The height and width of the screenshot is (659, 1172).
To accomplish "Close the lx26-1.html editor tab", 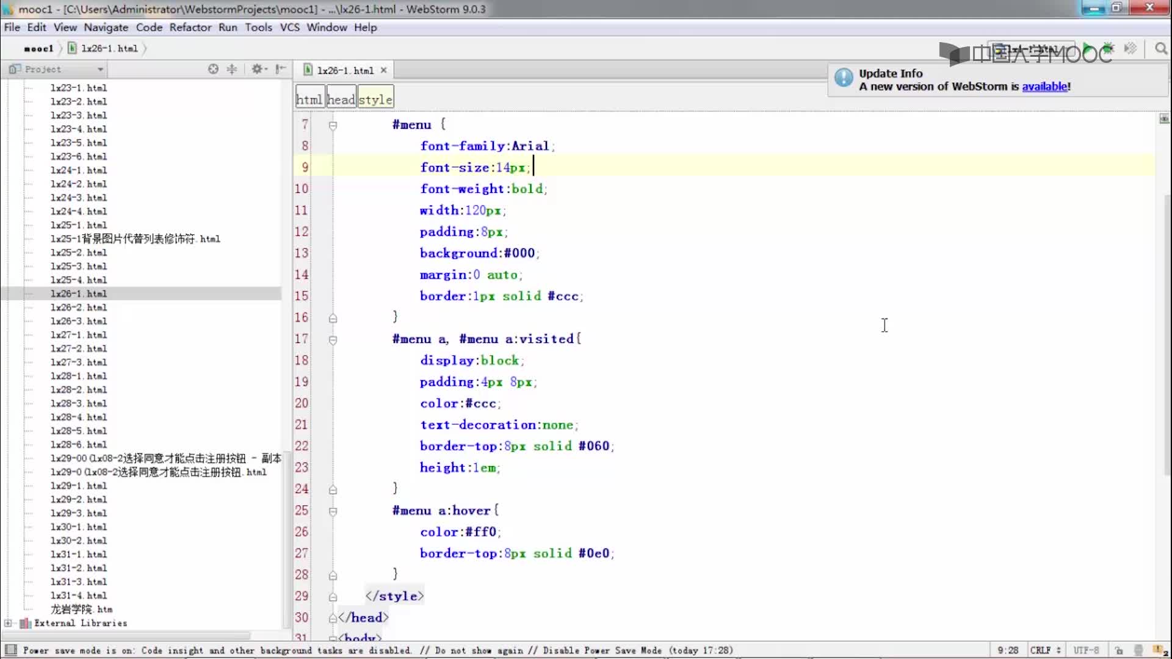I will point(384,70).
